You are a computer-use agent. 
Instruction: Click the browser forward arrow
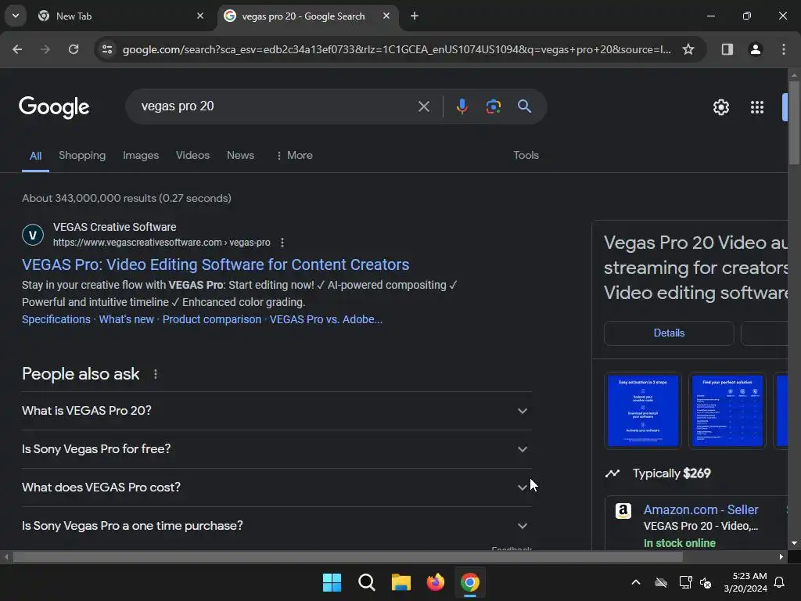tap(45, 49)
